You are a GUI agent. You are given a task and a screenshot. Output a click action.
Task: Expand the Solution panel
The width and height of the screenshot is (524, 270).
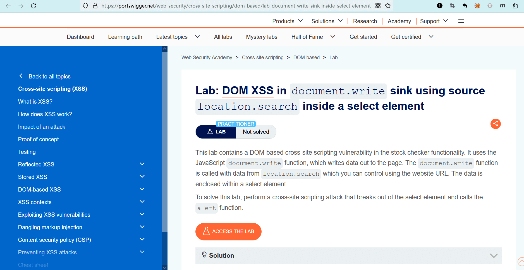coord(349,256)
